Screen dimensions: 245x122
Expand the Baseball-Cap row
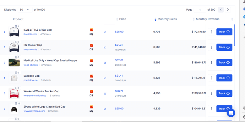5,78
